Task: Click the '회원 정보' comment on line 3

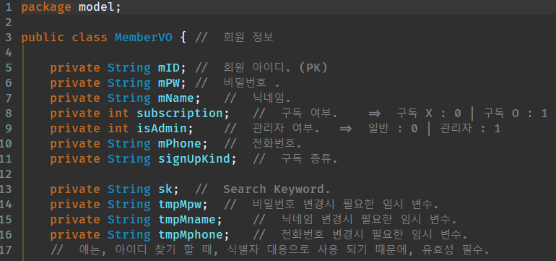Action: 248,38
